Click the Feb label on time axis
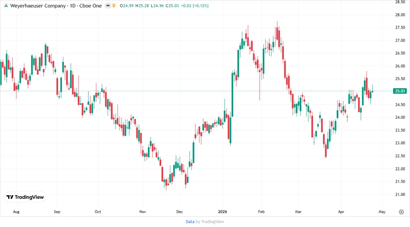410x227 pixels. 261,212
